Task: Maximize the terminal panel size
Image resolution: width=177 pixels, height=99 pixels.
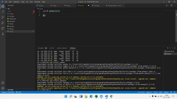Action: coord(172,48)
